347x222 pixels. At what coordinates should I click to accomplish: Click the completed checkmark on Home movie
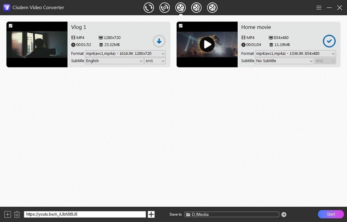329,41
